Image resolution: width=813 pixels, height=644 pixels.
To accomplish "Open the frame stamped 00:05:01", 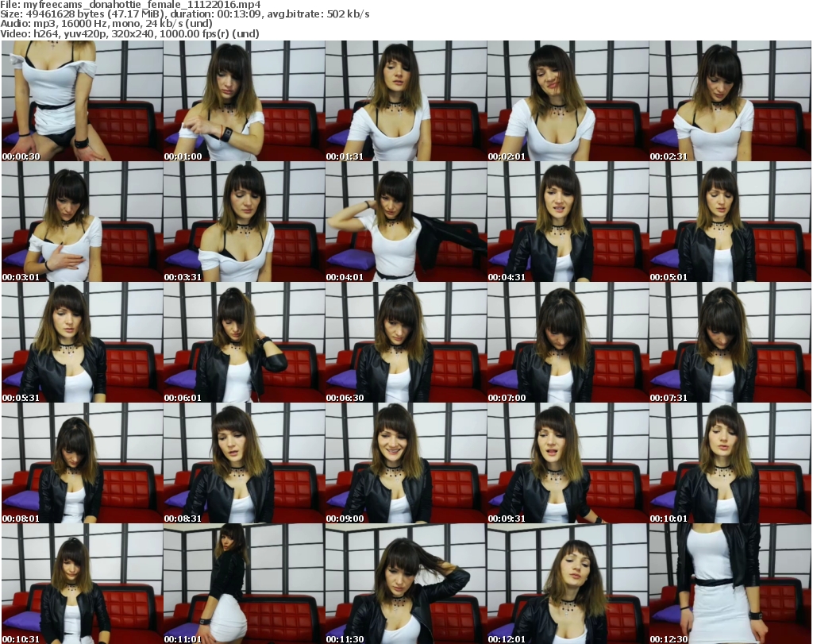I will coord(730,222).
